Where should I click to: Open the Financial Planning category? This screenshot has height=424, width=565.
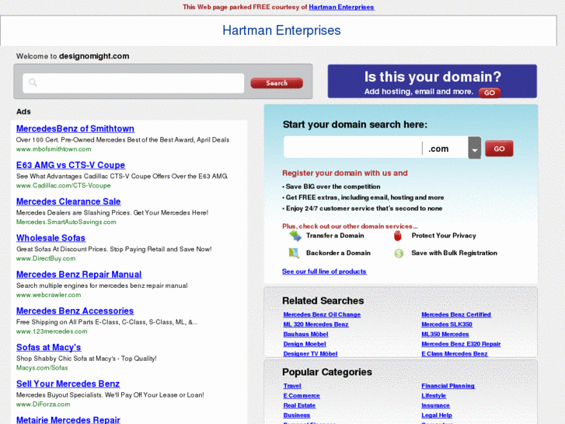point(448,386)
